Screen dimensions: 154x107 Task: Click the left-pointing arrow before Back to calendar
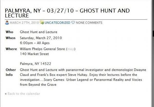(x=6, y=94)
